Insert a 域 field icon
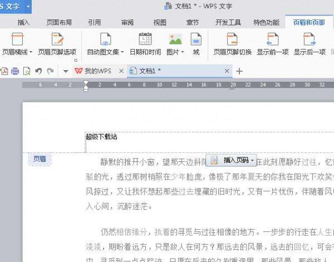Image resolution: width=334 pixels, height=262 pixels. pyautogui.click(x=196, y=39)
